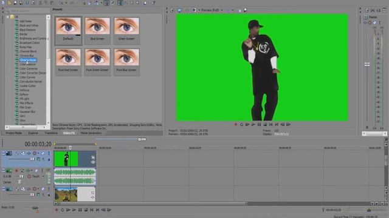Open Event Pan/Crop on landscape clip
The height and width of the screenshot is (218, 389).
[92, 193]
